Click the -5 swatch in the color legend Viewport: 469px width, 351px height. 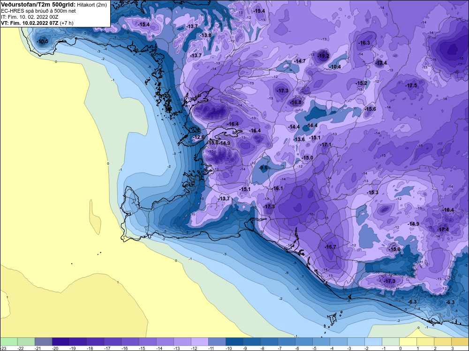(x=321, y=342)
